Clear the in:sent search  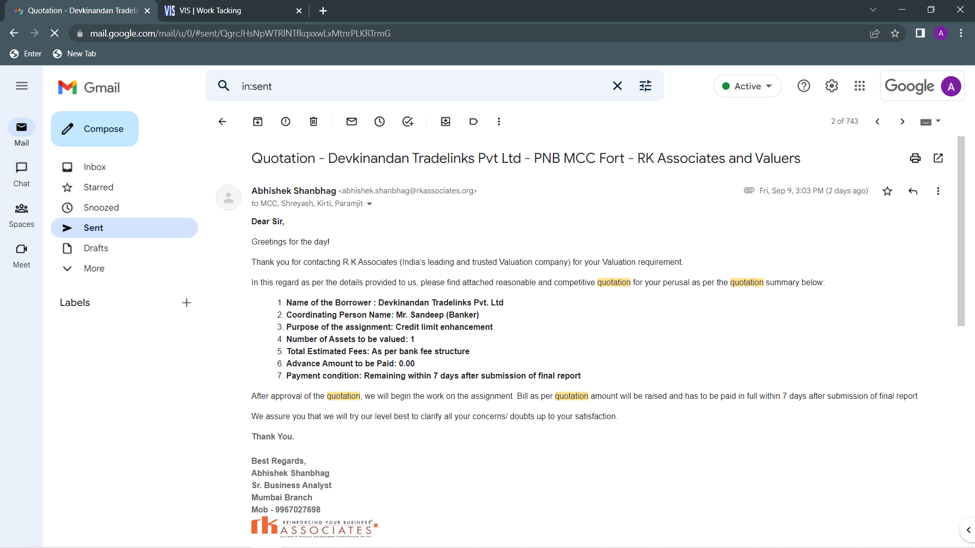tap(617, 86)
